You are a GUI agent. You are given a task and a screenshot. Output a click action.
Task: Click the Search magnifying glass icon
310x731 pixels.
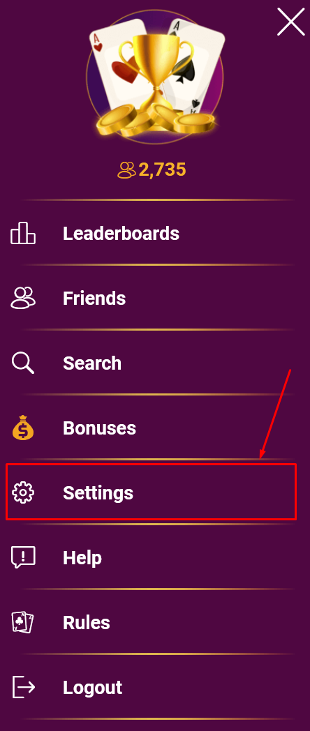(x=23, y=363)
